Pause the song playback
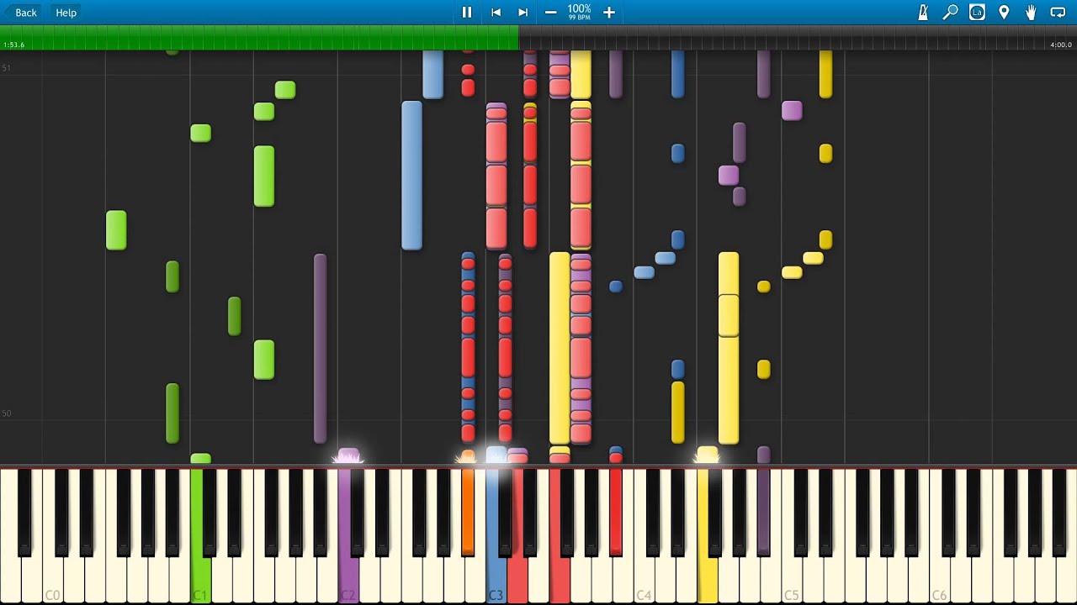 pos(467,13)
